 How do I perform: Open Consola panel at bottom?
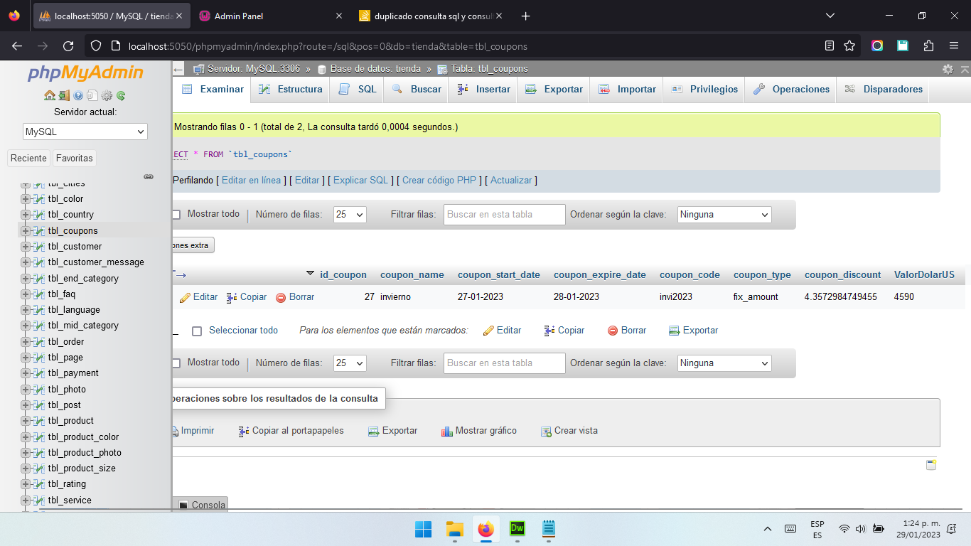(x=202, y=505)
